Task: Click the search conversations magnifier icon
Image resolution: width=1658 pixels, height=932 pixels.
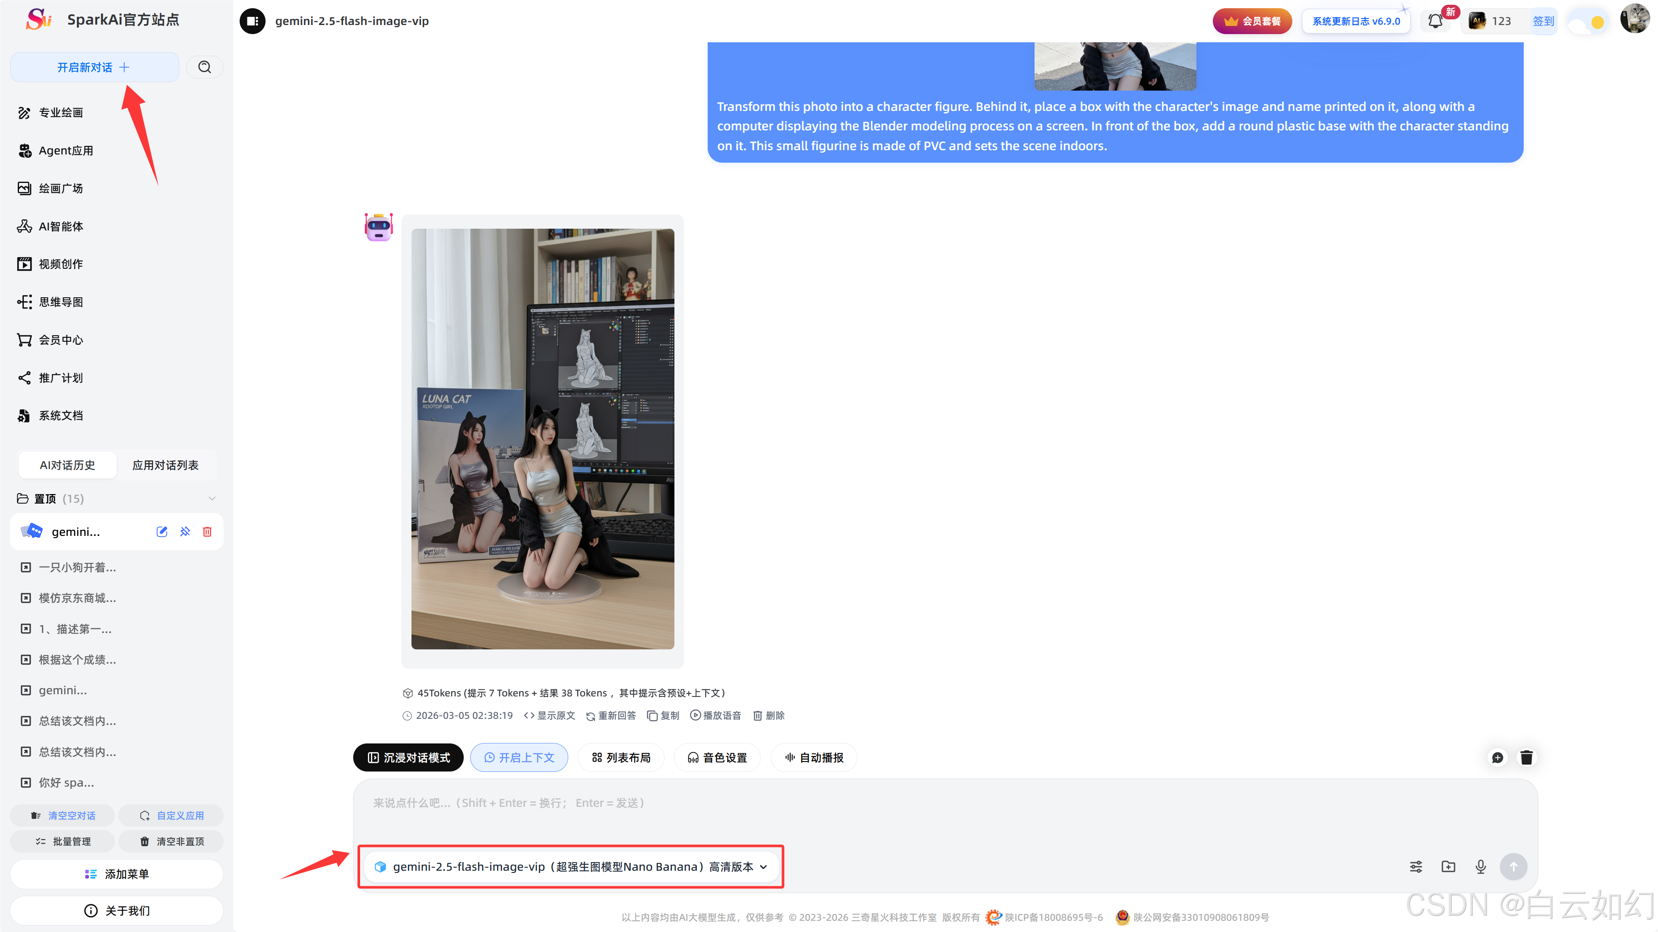Action: [x=205, y=67]
